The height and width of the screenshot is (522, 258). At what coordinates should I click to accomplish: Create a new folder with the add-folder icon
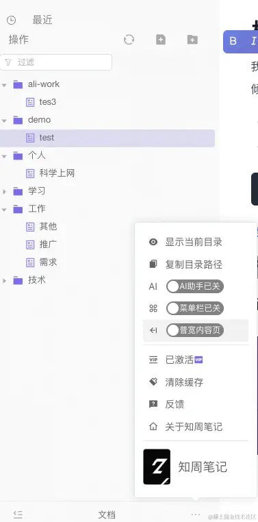192,40
